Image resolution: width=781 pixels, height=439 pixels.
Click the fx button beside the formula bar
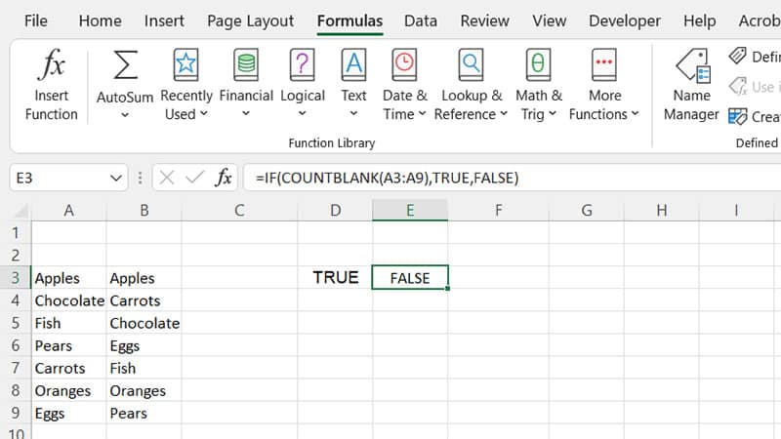(x=224, y=178)
